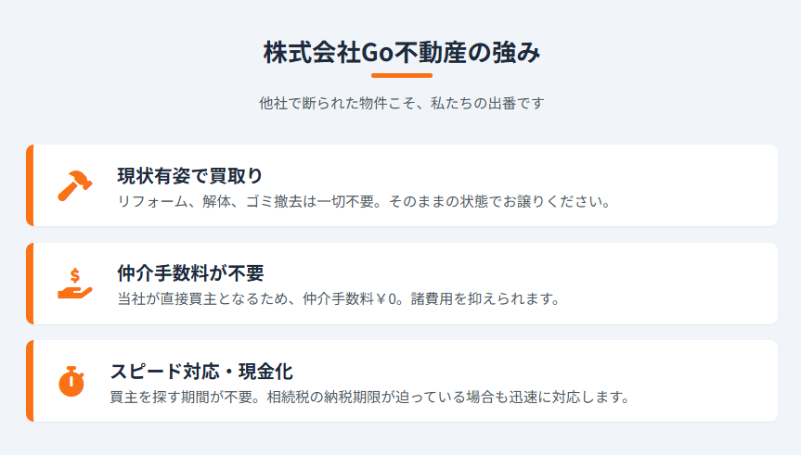Click the 株式会社Go不動産の強み main heading
Image resolution: width=801 pixels, height=455 pixels.
401,53
